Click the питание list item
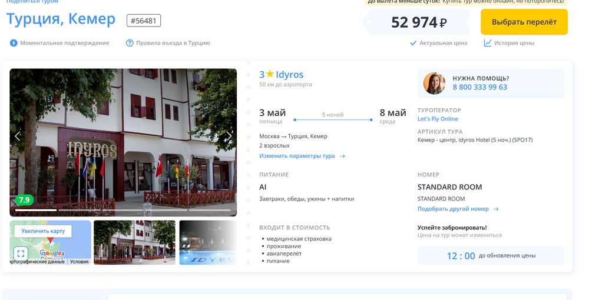The width and height of the screenshot is (589, 300). 278,261
